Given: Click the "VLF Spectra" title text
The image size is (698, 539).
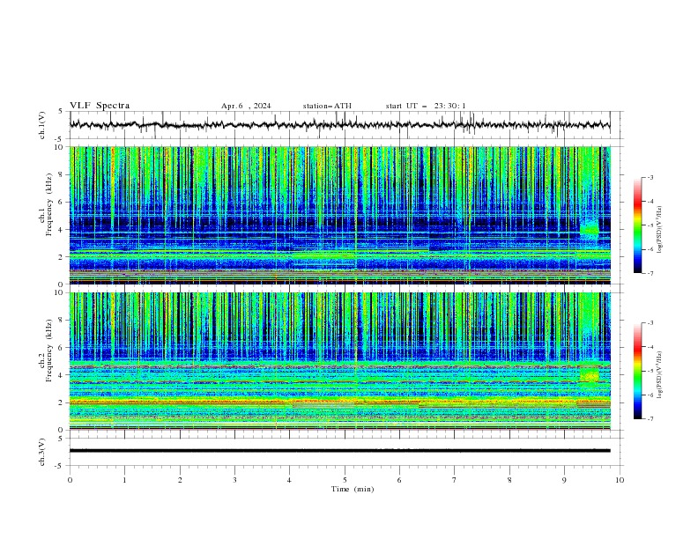Looking at the screenshot, I should tap(100, 106).
